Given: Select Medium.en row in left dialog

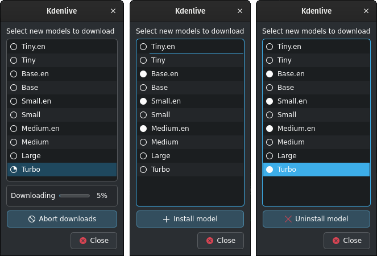Looking at the screenshot, I should (62, 129).
